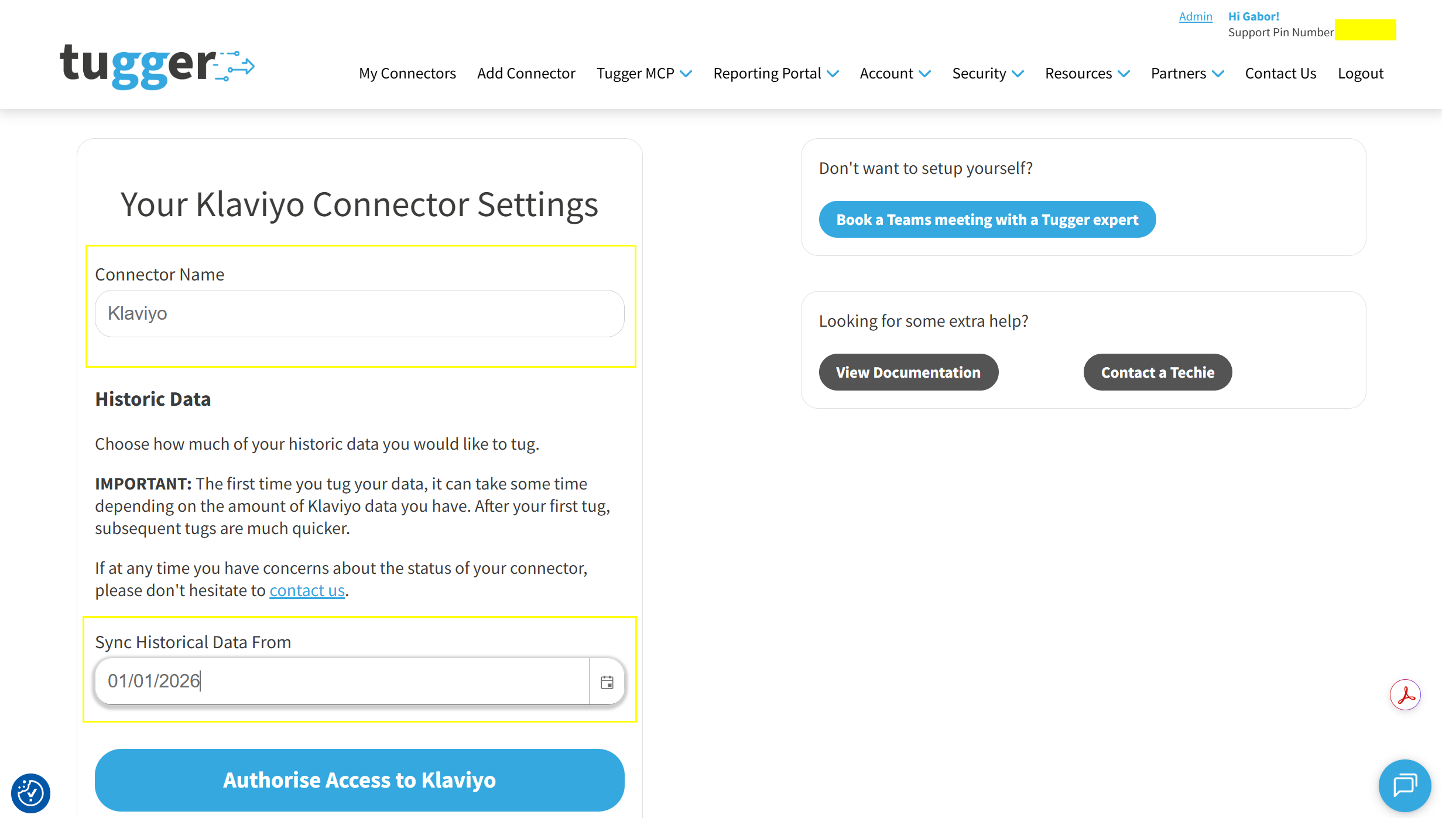Click 'Choose how much of your historic data' text
Viewport: 1442px width, 818px height.
coord(317,444)
